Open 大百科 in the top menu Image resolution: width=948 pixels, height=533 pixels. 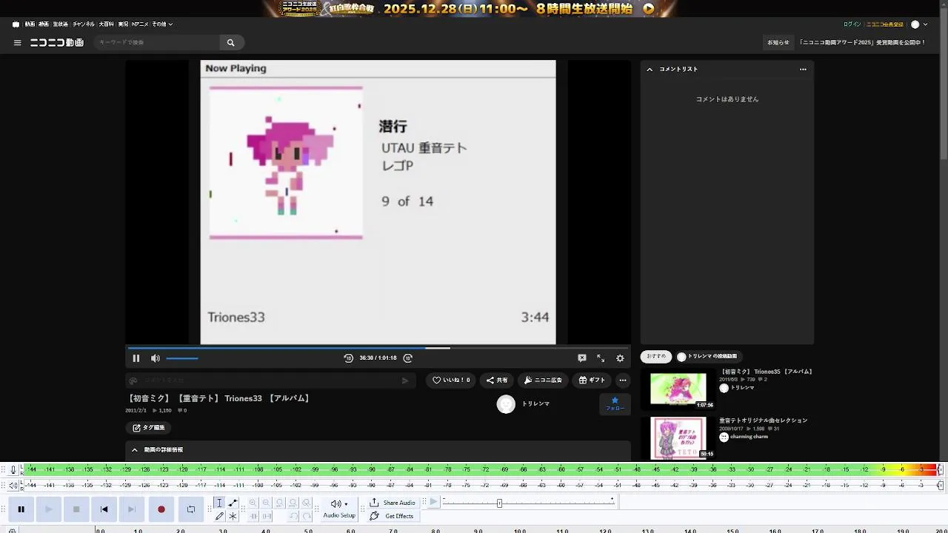tap(106, 24)
